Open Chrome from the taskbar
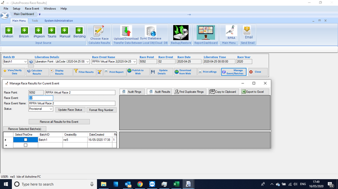Image resolution: width=338 pixels, height=189 pixels. coord(140,184)
